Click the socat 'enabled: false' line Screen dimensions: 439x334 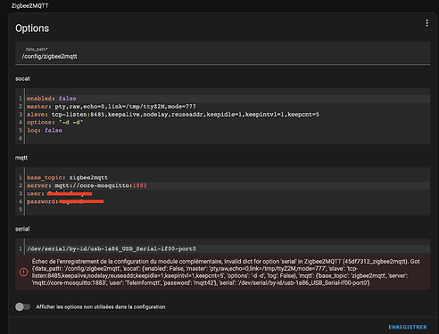pos(228,98)
